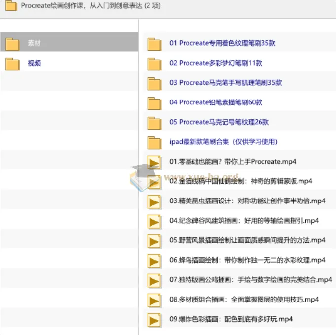The width and height of the screenshot is (336, 335).
Task: Open folder icon for 01 Procreate专用着色纹理笔刷35款
Action: coord(154,44)
